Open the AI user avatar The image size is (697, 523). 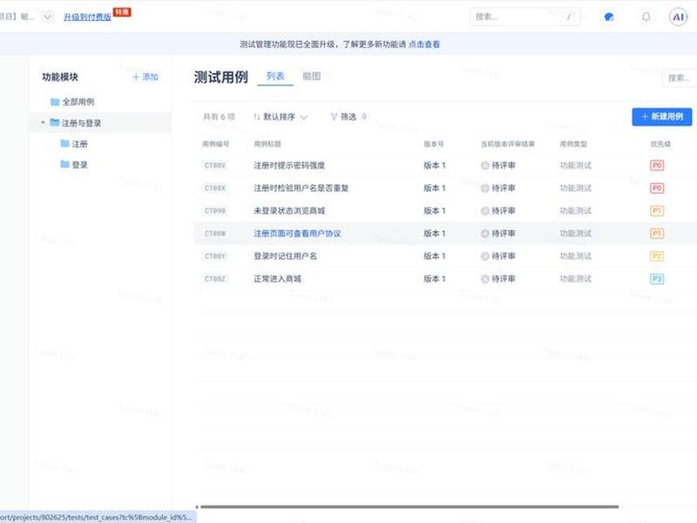[679, 17]
